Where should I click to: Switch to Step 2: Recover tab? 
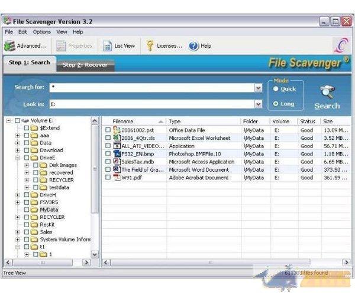pos(85,64)
